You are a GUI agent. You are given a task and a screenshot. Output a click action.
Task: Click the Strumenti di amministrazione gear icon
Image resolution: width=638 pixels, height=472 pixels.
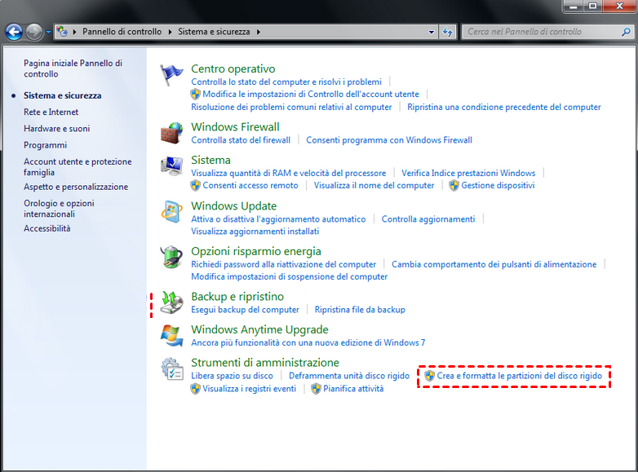tap(171, 369)
